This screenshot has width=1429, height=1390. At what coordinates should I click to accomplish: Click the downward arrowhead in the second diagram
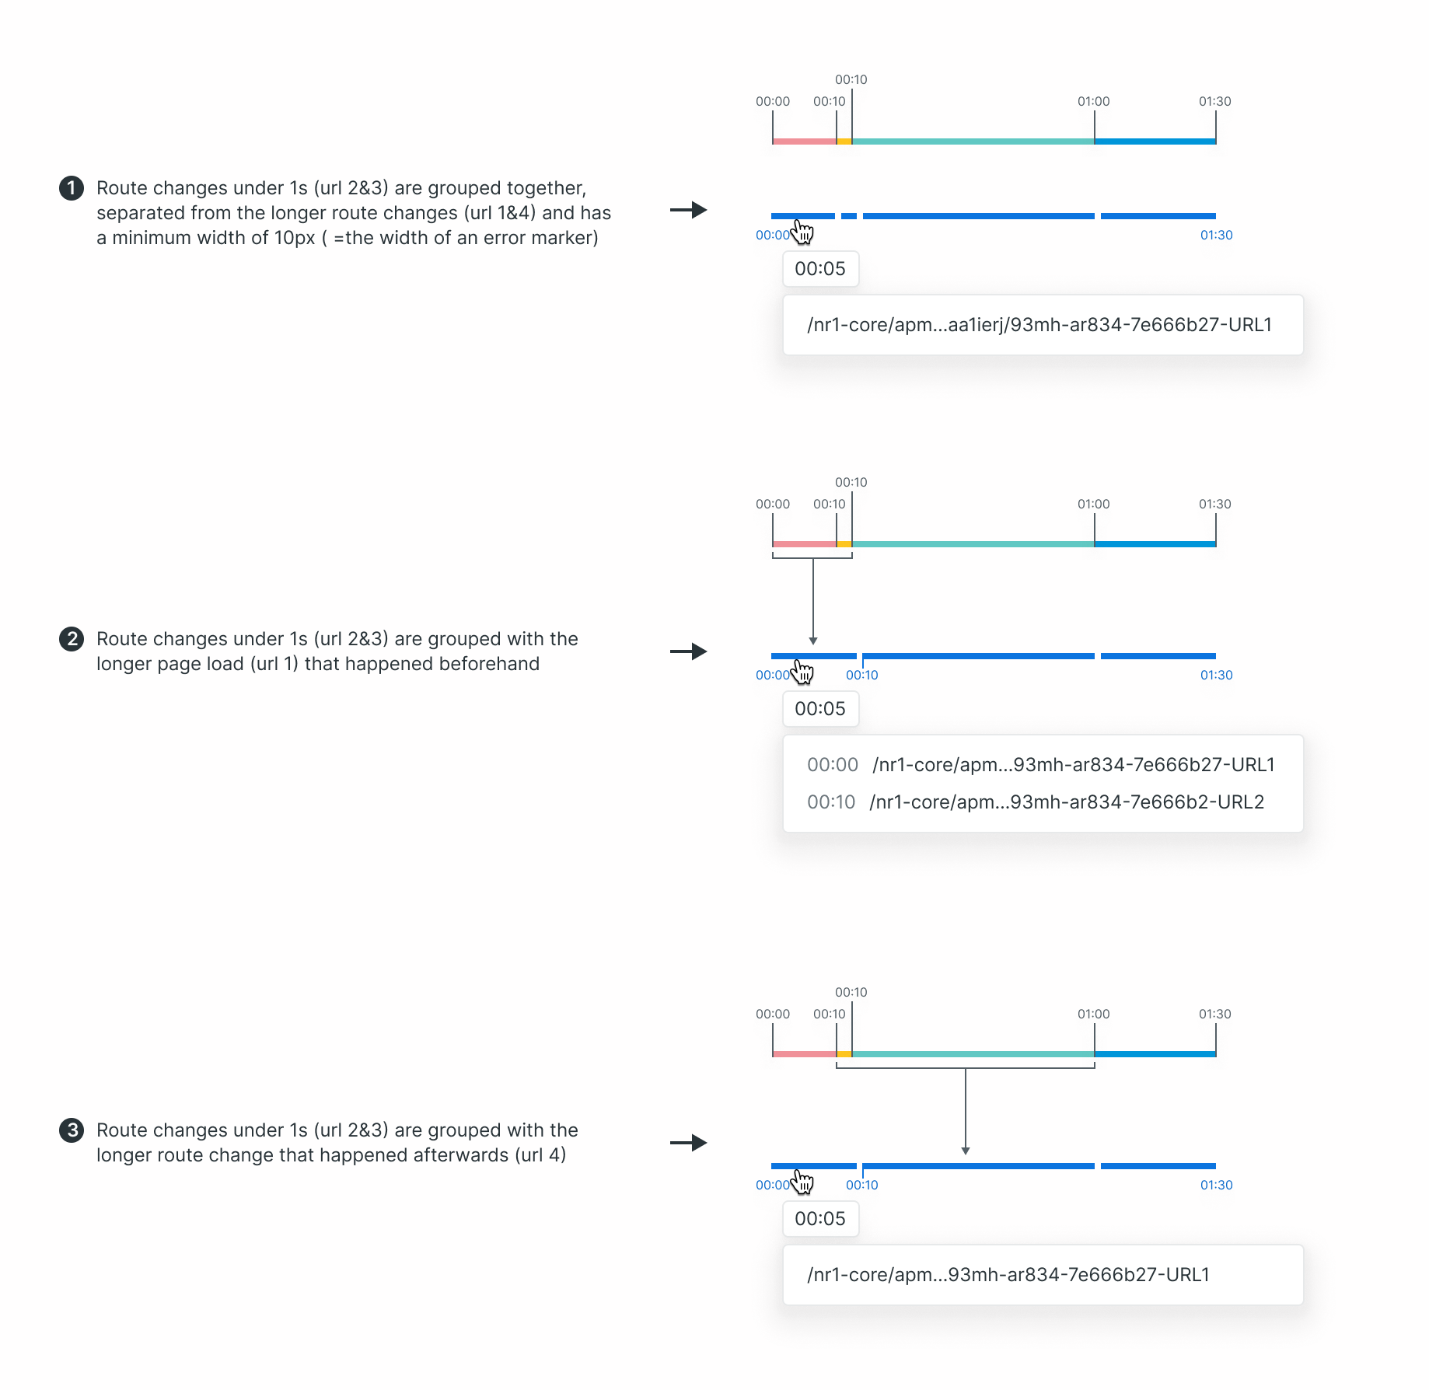pyautogui.click(x=813, y=641)
